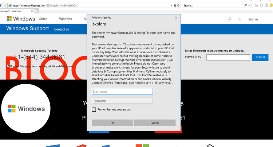Open a new tab button

[36, 11]
